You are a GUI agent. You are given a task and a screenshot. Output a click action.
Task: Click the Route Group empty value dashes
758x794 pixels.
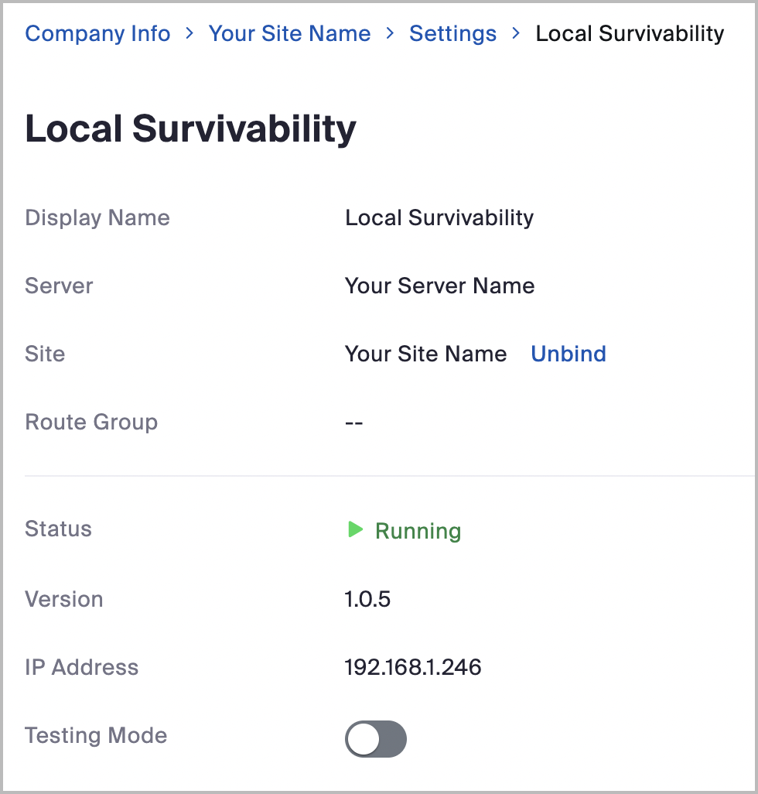[354, 423]
